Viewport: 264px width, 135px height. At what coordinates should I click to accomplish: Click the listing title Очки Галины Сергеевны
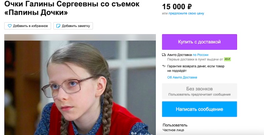[72, 8]
